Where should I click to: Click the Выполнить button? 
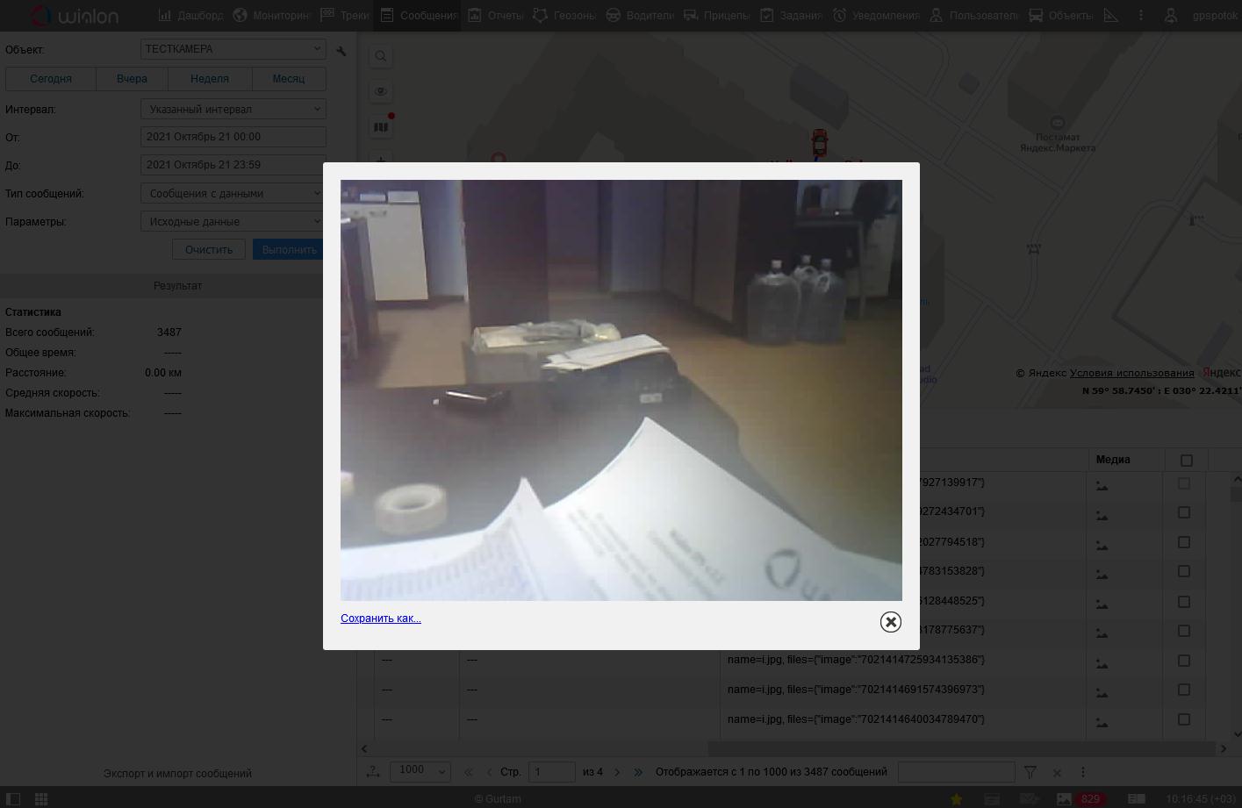289,249
